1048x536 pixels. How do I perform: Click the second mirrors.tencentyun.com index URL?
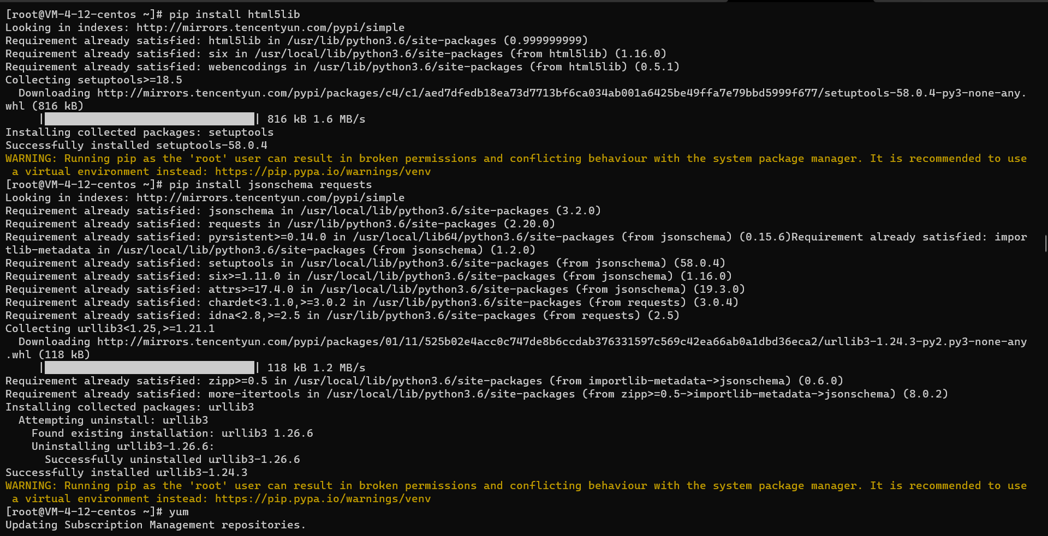[270, 198]
